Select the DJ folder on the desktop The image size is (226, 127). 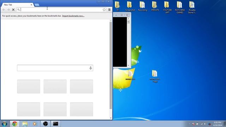pyautogui.click(x=118, y=6)
